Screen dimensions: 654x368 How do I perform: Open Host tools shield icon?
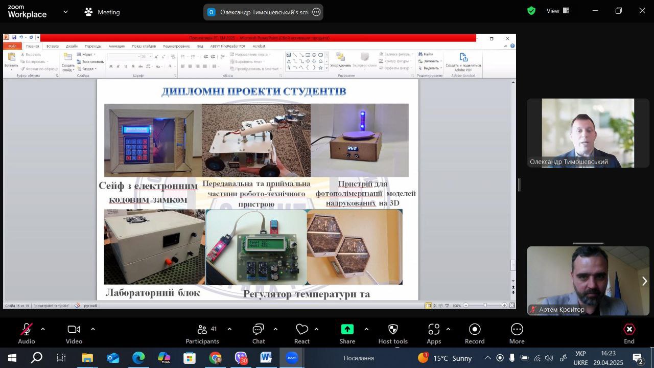point(393,330)
